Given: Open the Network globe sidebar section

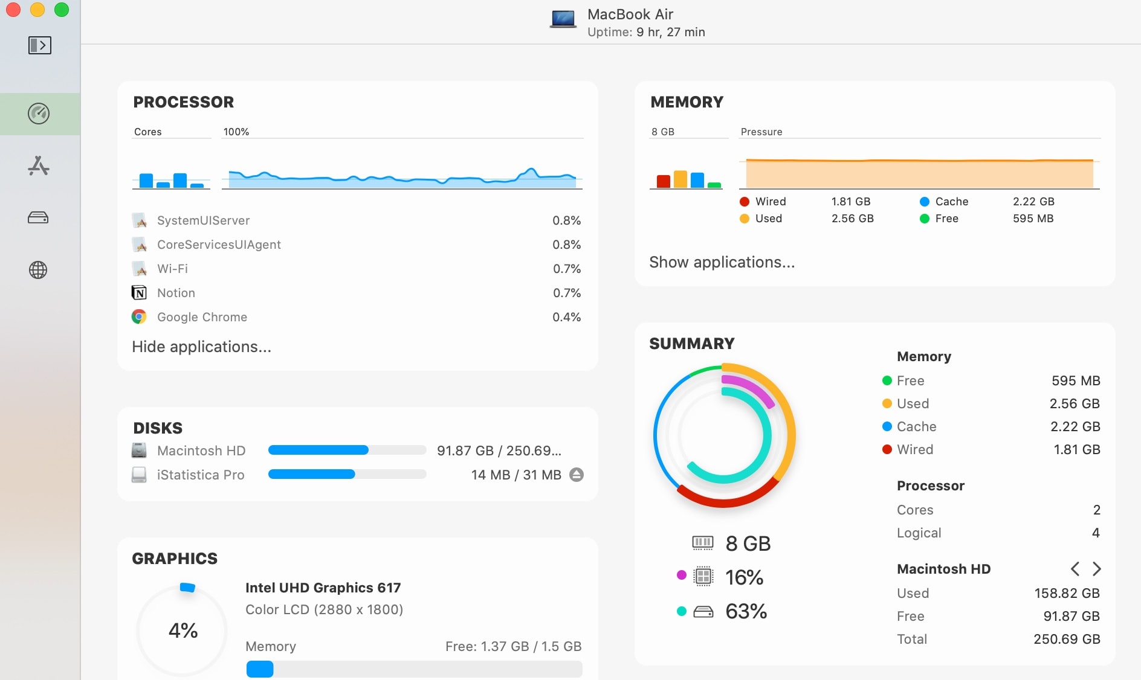Looking at the screenshot, I should 38,270.
